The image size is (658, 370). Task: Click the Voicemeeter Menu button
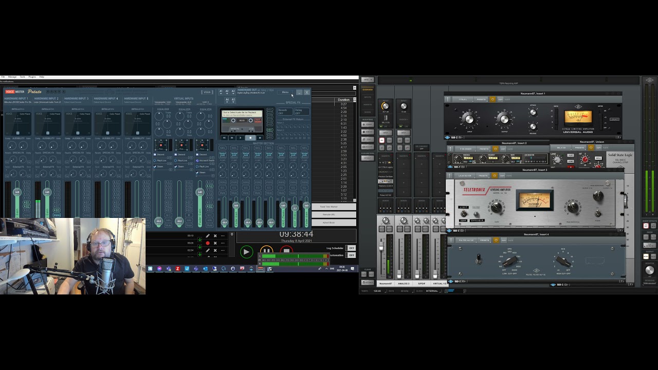click(285, 92)
